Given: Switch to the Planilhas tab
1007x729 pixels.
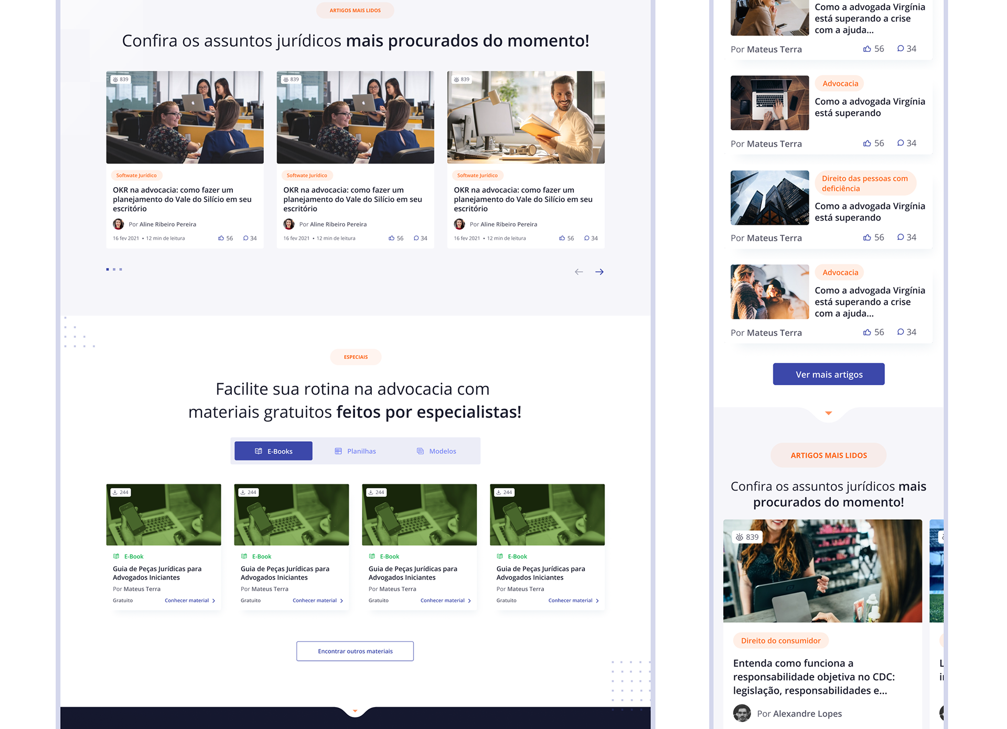Looking at the screenshot, I should tap(356, 451).
